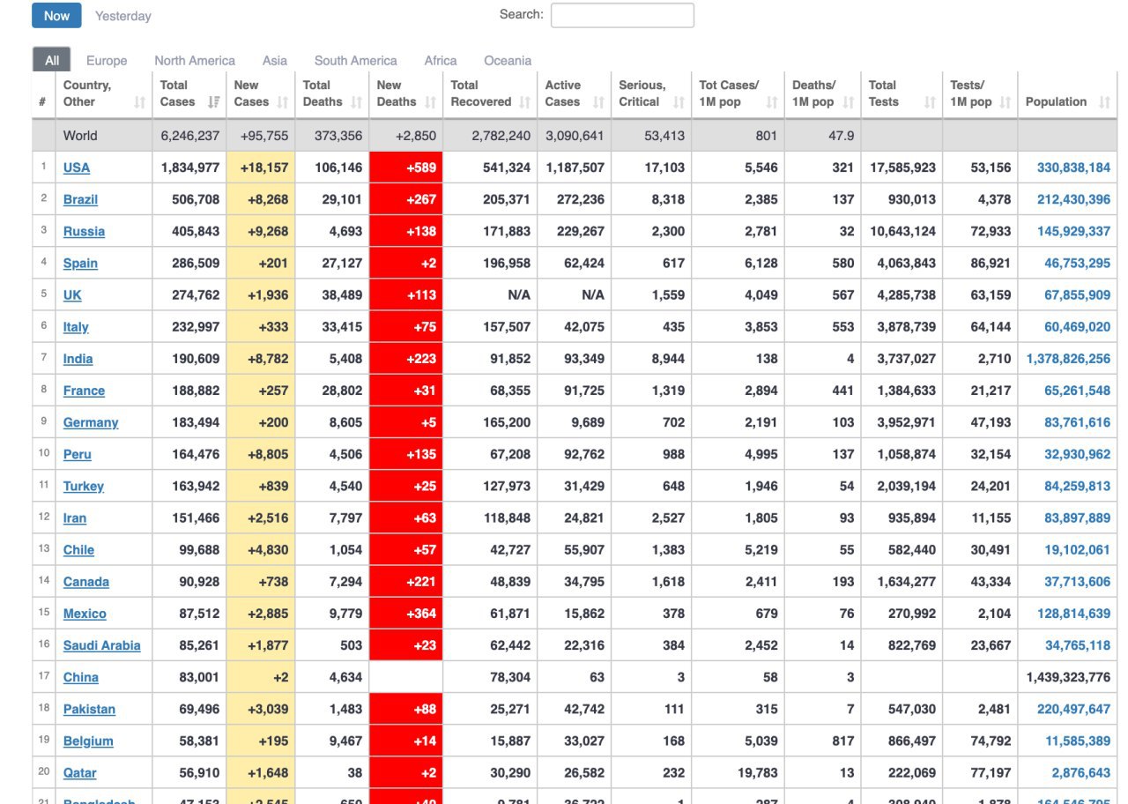This screenshot has width=1128, height=804.
Task: Select Mexico new deaths cell +364
Action: tap(405, 614)
